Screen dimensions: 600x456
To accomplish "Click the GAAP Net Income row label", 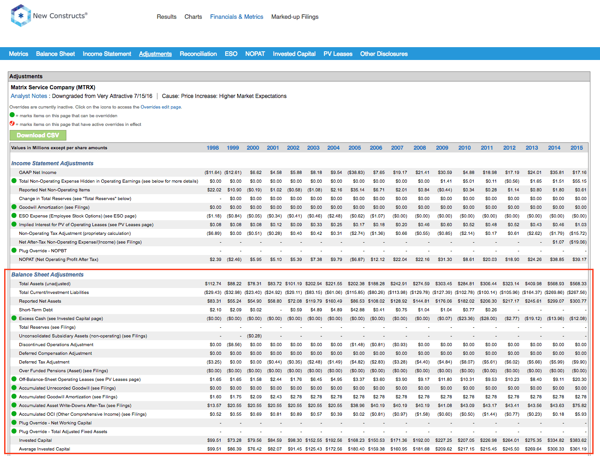I will click(x=38, y=173).
